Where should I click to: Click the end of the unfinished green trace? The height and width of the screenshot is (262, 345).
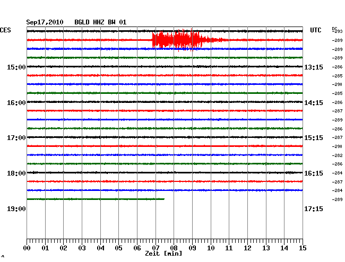[163, 199]
